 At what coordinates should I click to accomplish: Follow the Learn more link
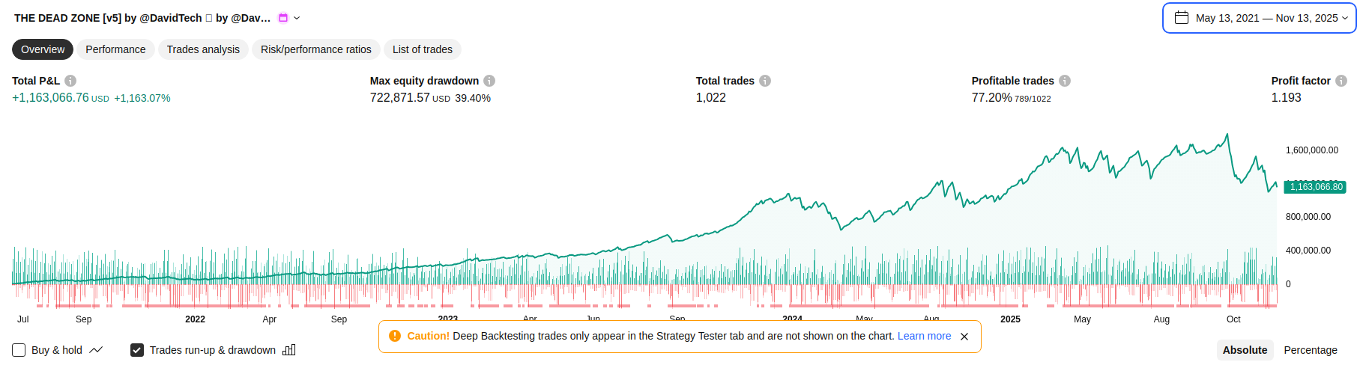(924, 336)
